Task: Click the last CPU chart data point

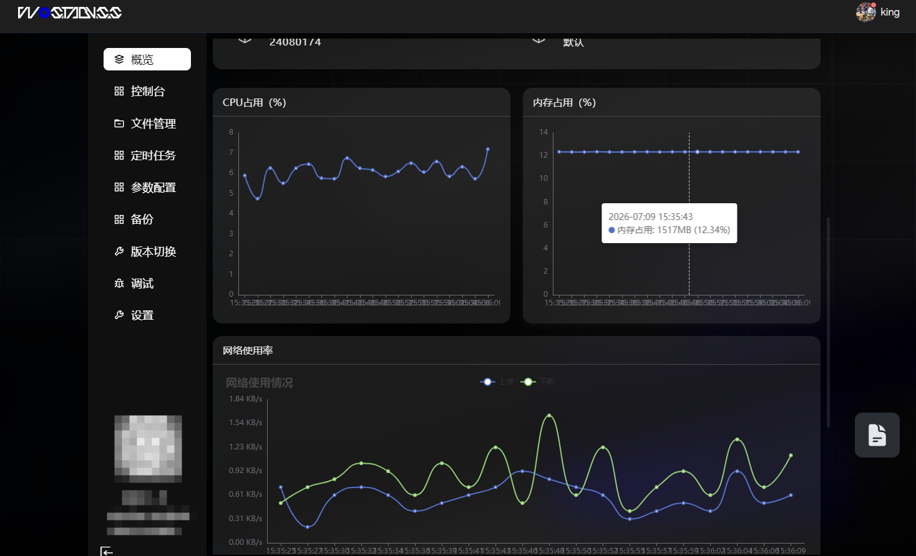Action: pos(488,149)
